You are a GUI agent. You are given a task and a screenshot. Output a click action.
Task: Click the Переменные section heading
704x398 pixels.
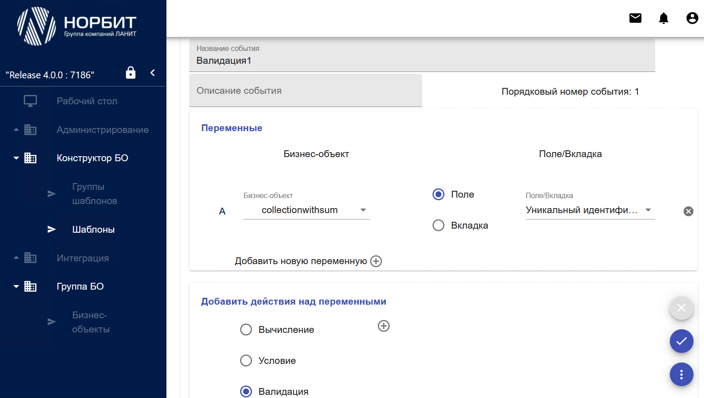232,128
